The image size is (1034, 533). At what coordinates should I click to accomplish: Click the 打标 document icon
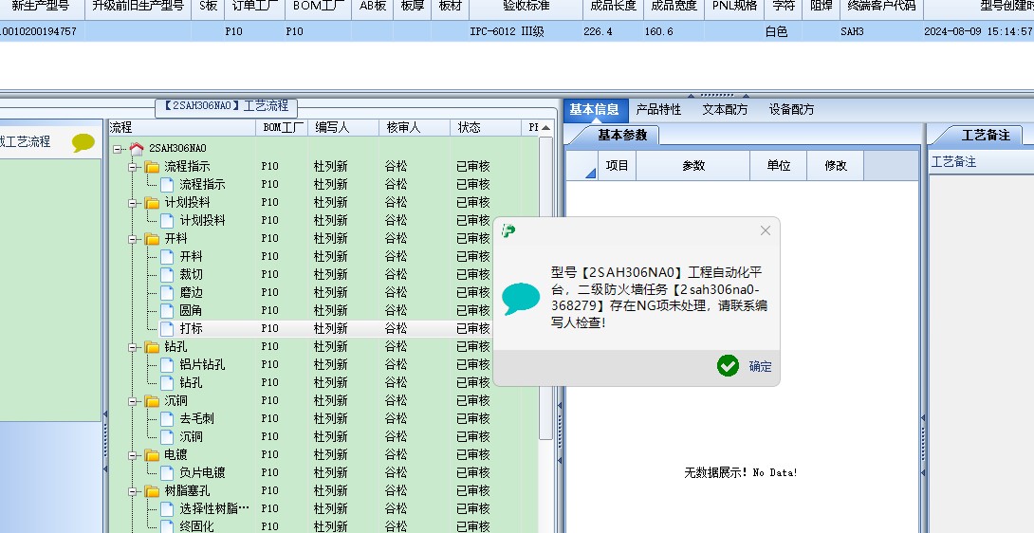[168, 328]
